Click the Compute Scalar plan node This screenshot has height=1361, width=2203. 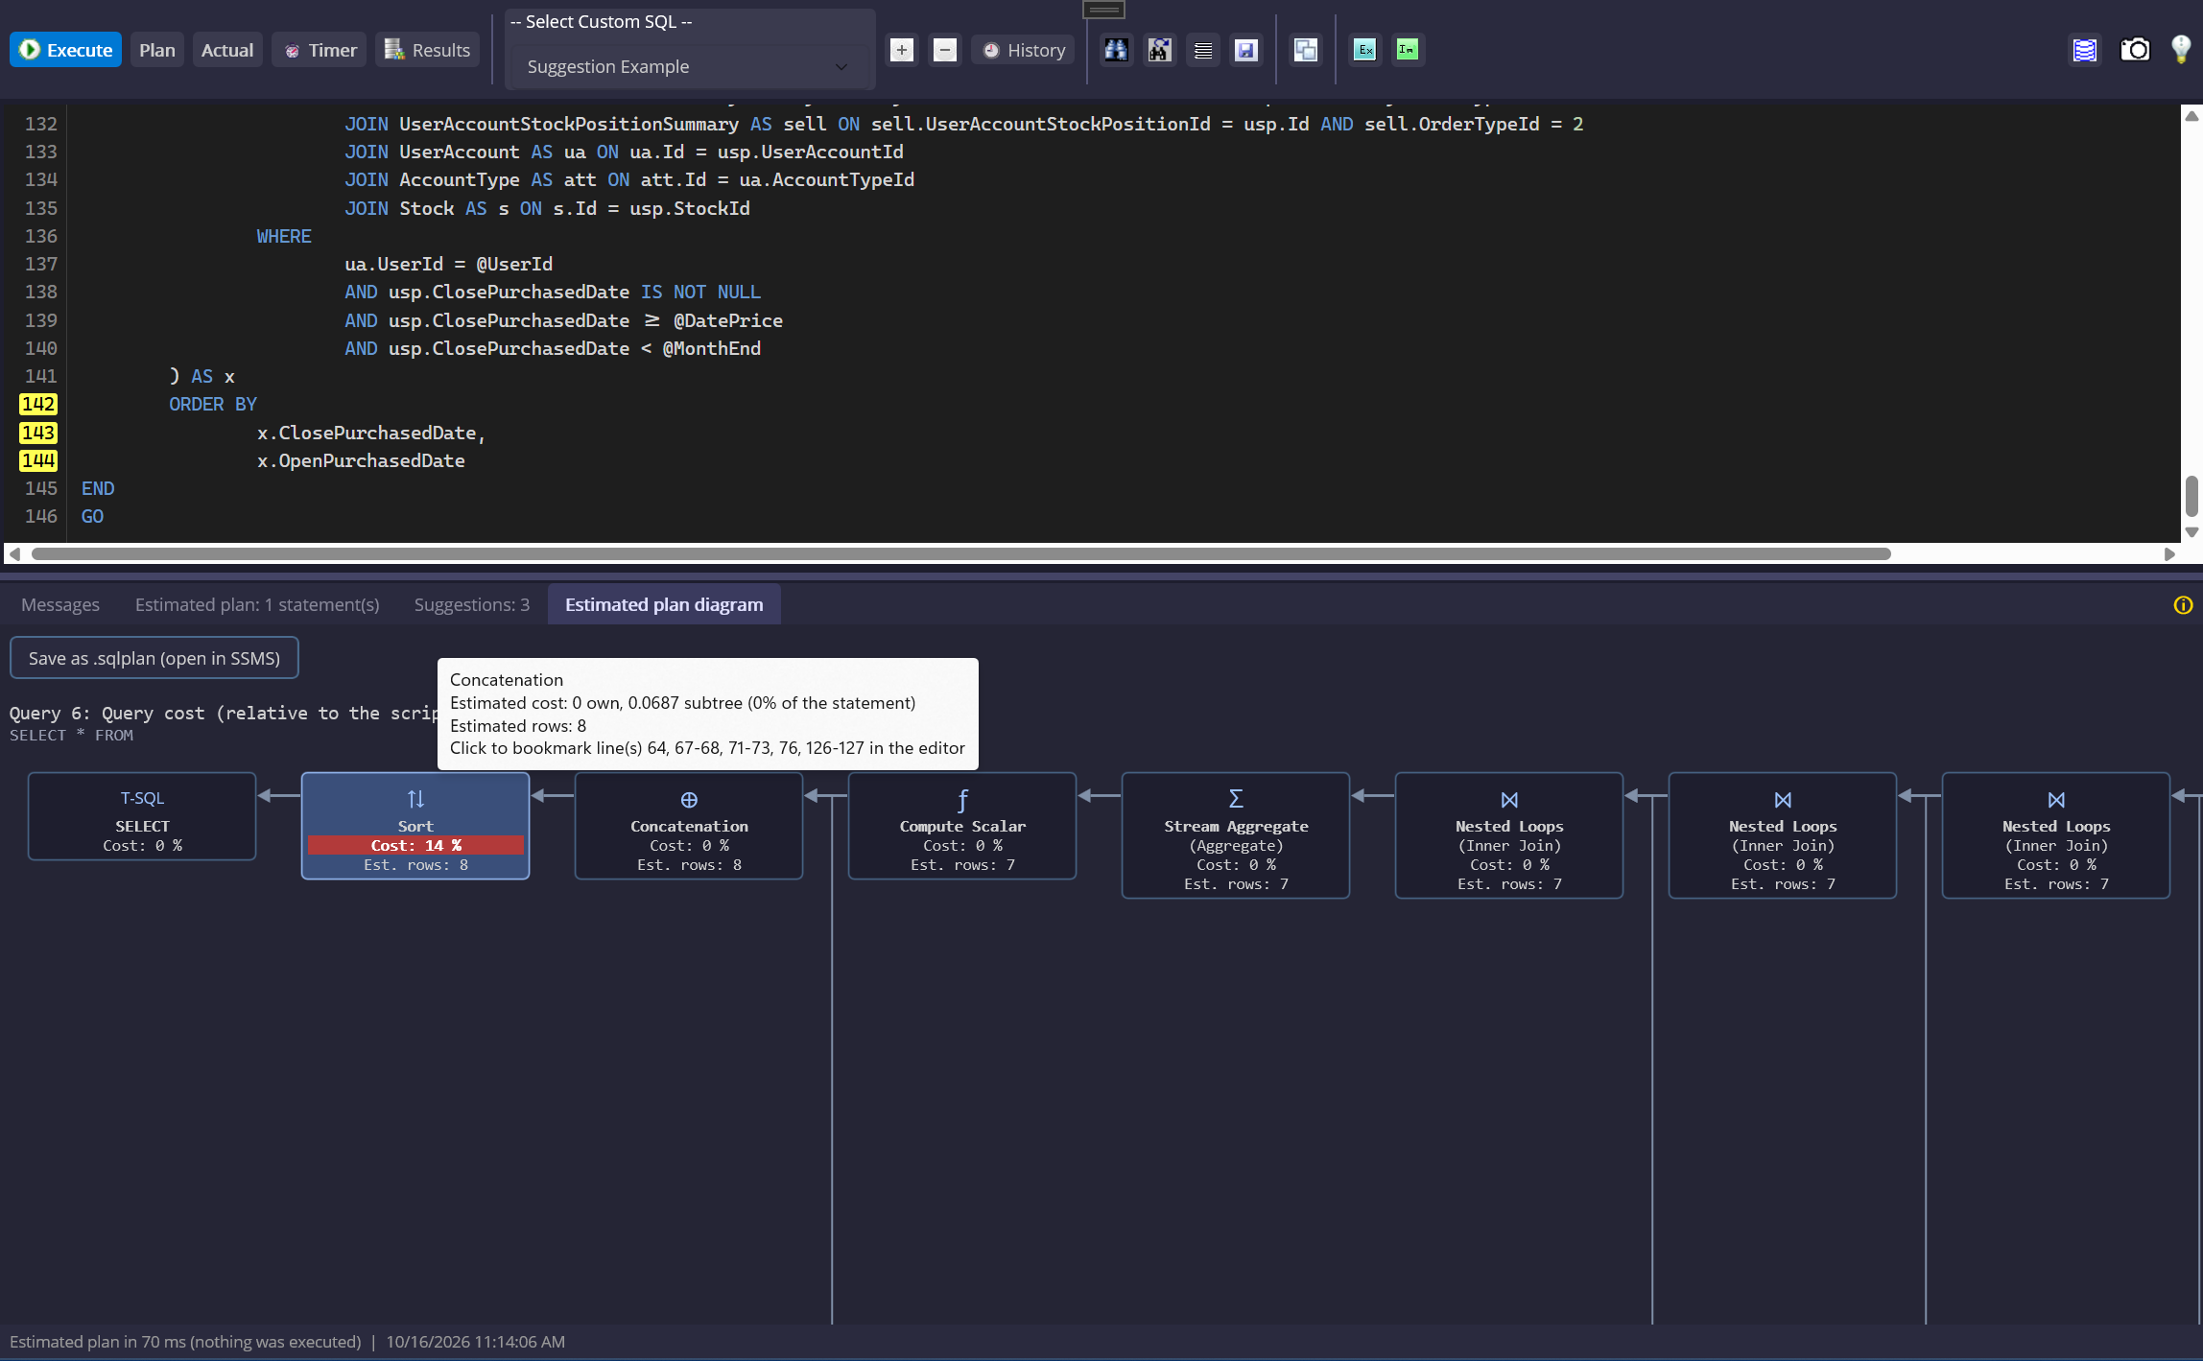[x=962, y=826]
